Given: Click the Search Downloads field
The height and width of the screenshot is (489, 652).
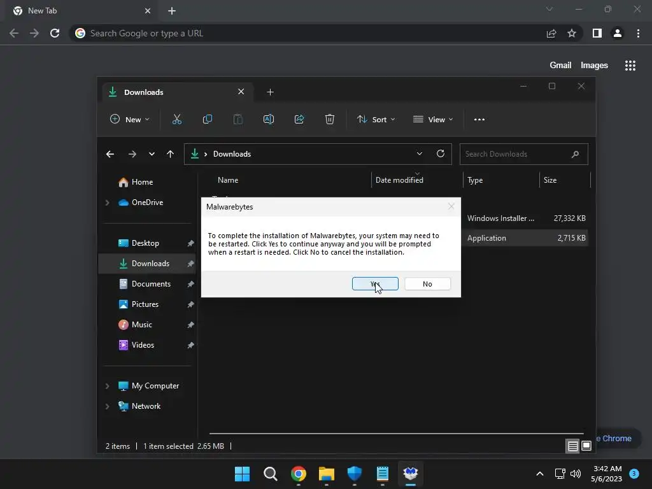Looking at the screenshot, I should click(x=523, y=154).
